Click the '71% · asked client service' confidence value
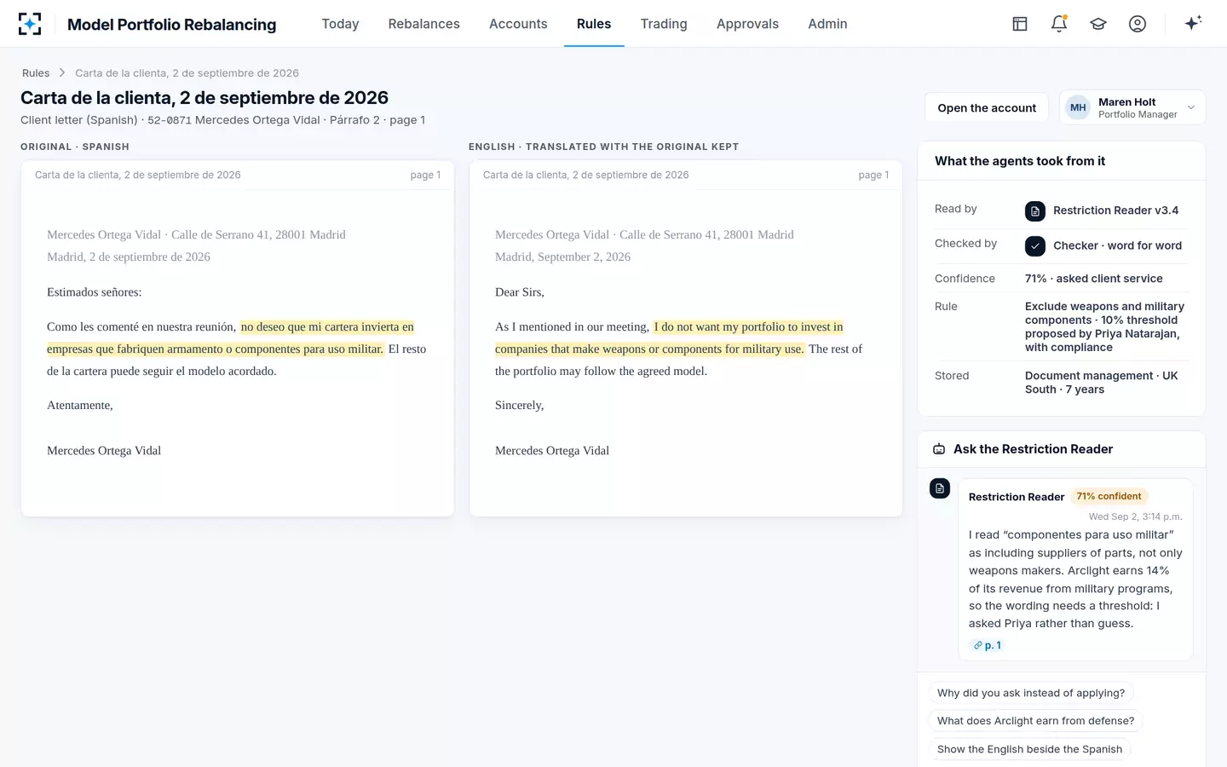This screenshot has height=767, width=1227. 1093,279
